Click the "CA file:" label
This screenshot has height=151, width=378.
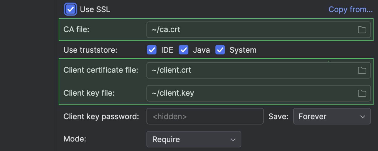(x=76, y=30)
